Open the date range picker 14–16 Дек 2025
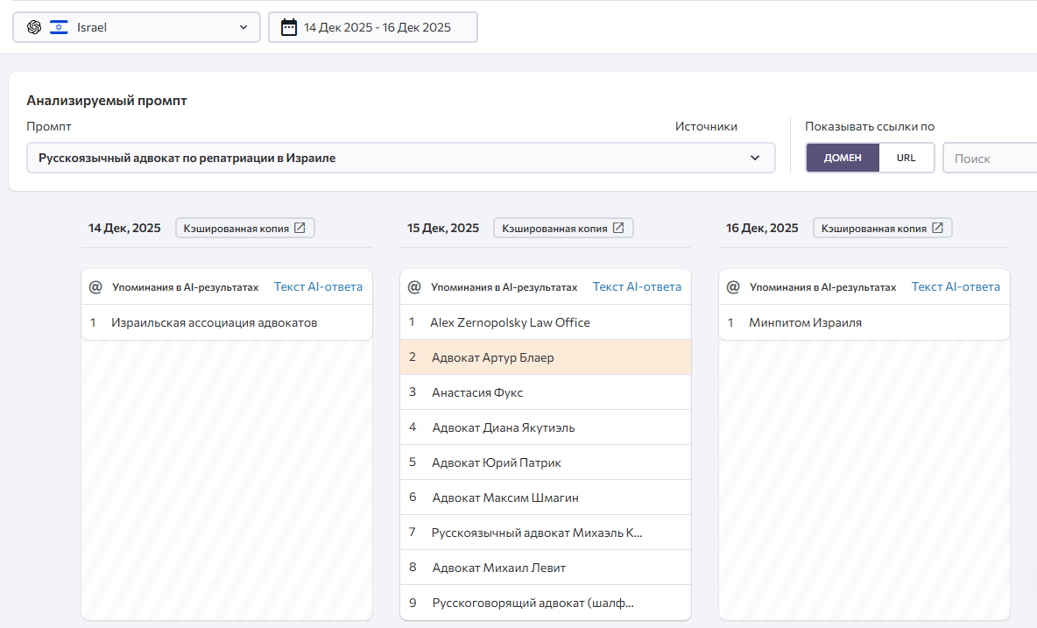This screenshot has height=628, width=1037. pos(373,27)
